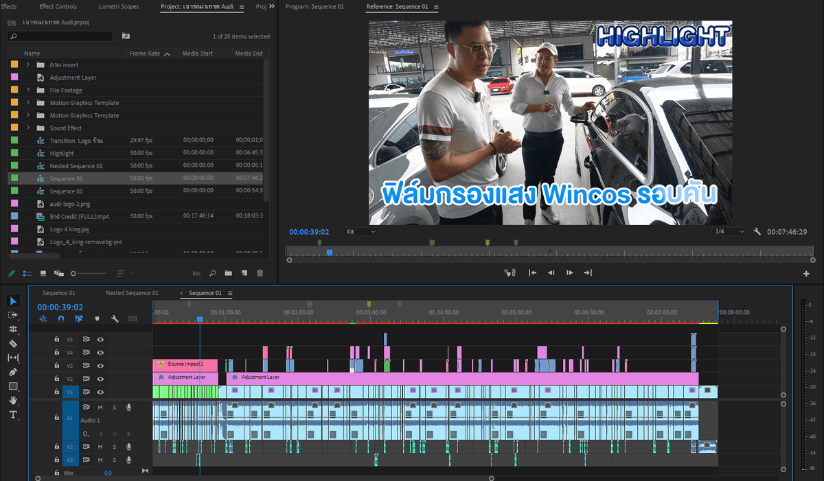Select the Pen tool

coord(13,372)
